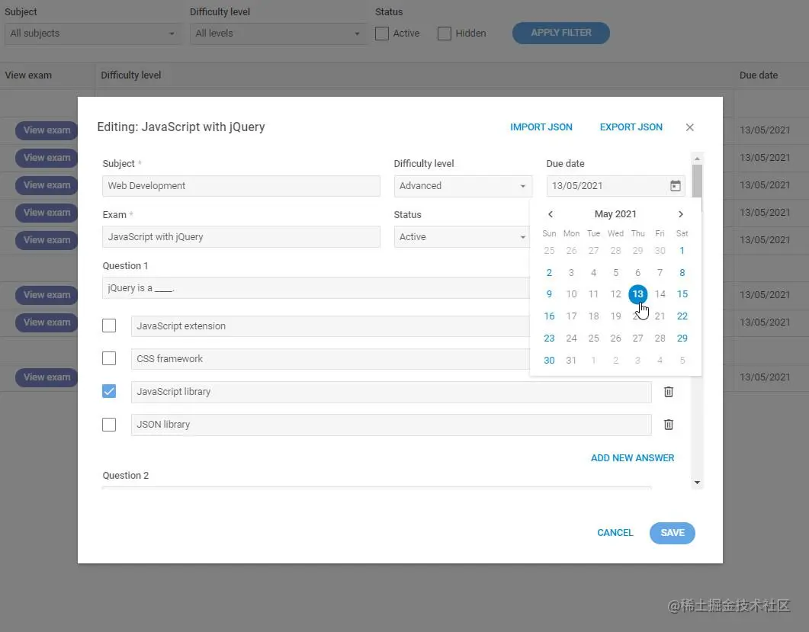
Task: Edit the Question 1 text field
Action: 316,288
